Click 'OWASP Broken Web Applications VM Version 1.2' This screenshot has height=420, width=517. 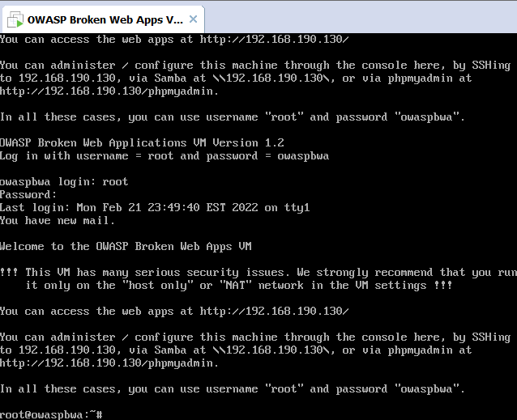click(142, 143)
